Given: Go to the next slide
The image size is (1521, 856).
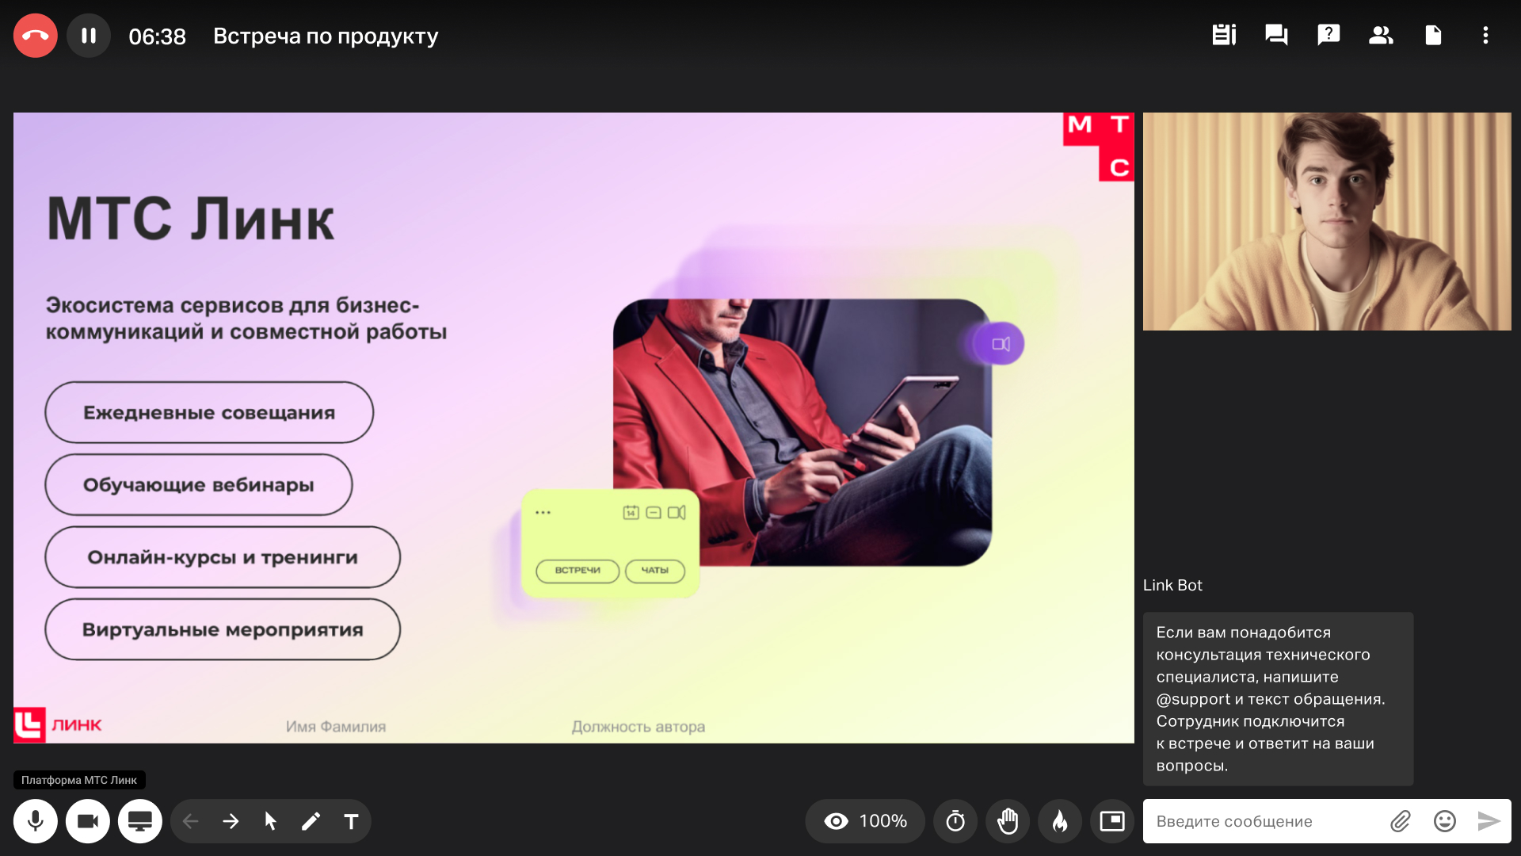Looking at the screenshot, I should coord(231,821).
